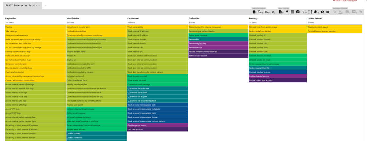Close the RE&CT Enterprise Matrix tab
The width and height of the screenshot is (367, 141).
point(39,6)
